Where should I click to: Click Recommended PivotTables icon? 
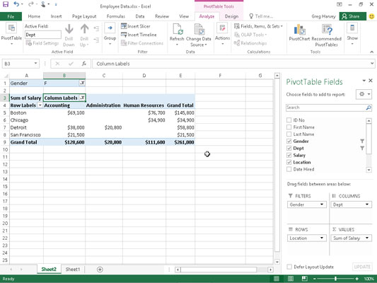point(327,30)
